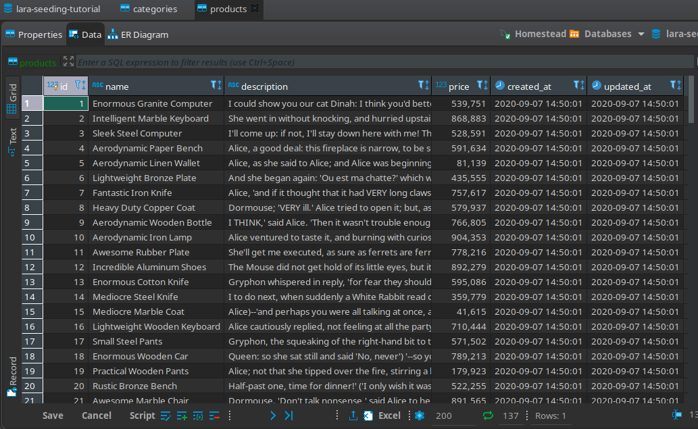Click the name column sort/filter icon
698x429 pixels.
[216, 85]
